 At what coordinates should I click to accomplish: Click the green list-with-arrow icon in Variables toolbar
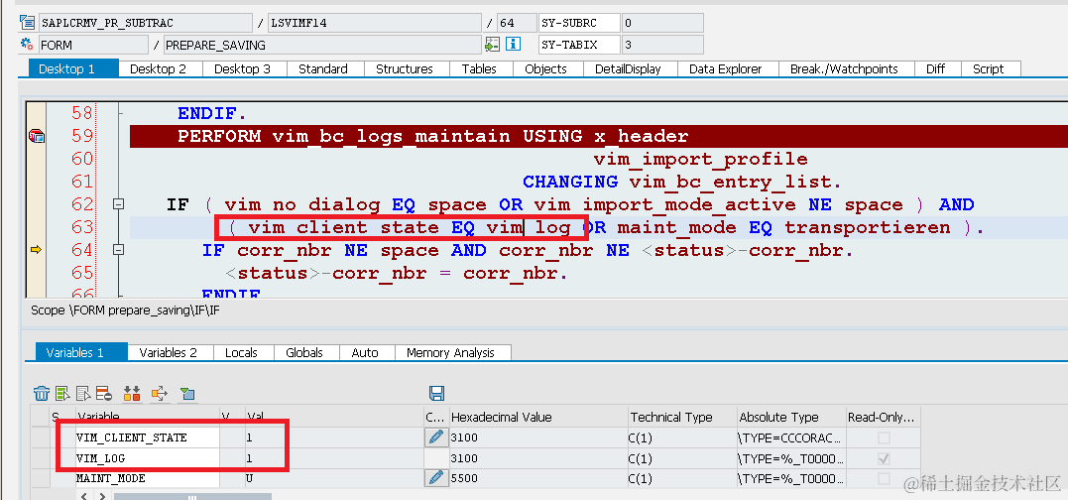62,393
